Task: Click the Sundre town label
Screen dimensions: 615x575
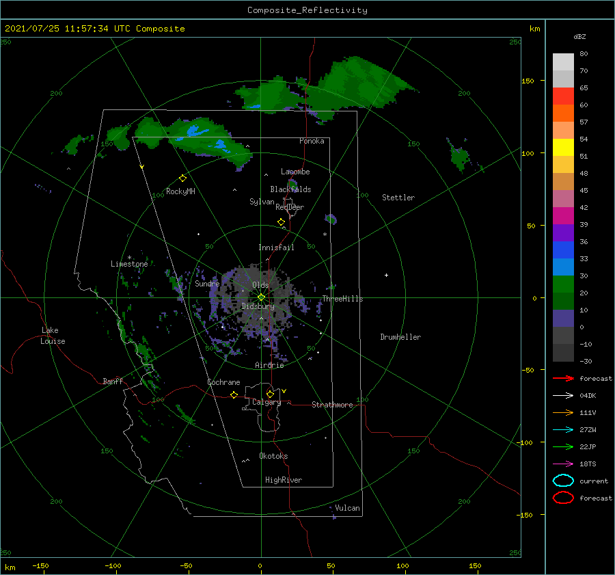Action: pyautogui.click(x=207, y=283)
